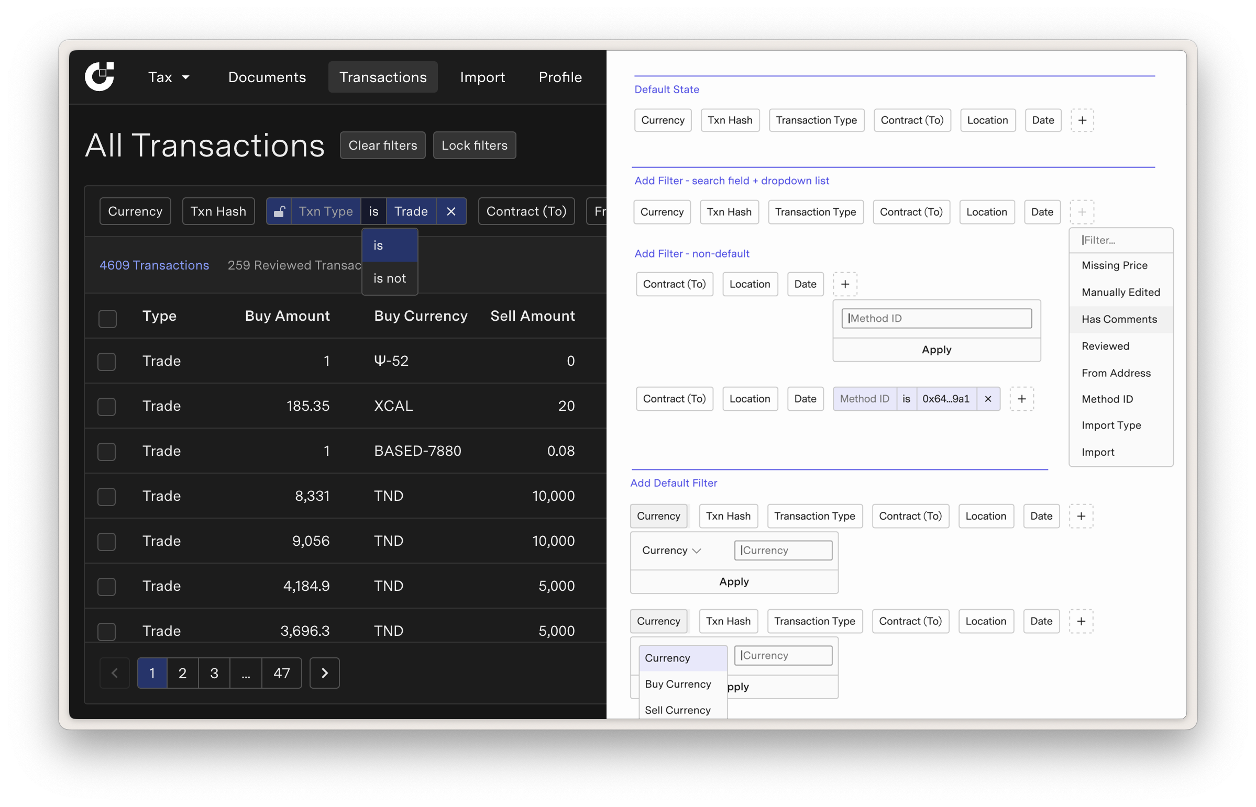Remove the Method ID filter chip
The width and height of the screenshot is (1256, 807).
click(x=988, y=399)
